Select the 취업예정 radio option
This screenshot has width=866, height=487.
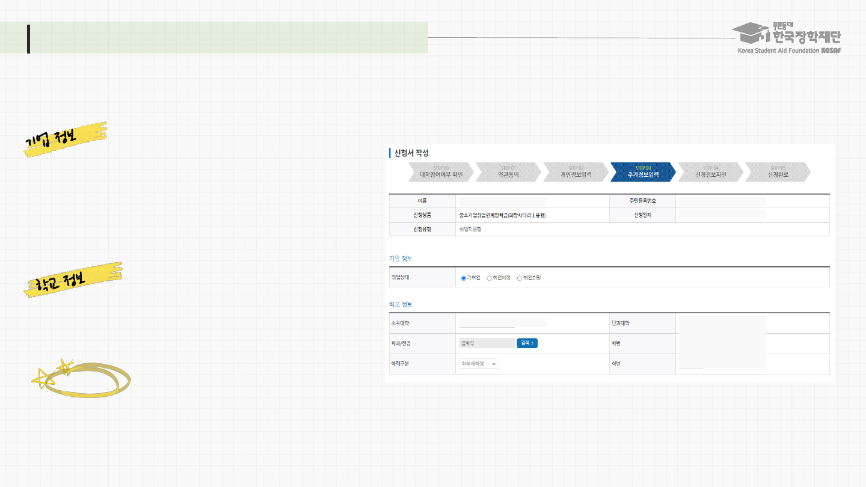coord(490,278)
